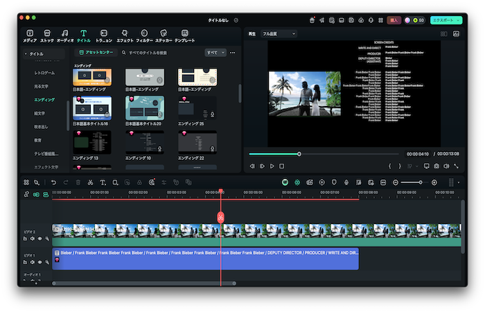
Task: Select the レトロゲーム category
Action: 44,73
